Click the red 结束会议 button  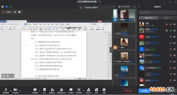coord(128,91)
